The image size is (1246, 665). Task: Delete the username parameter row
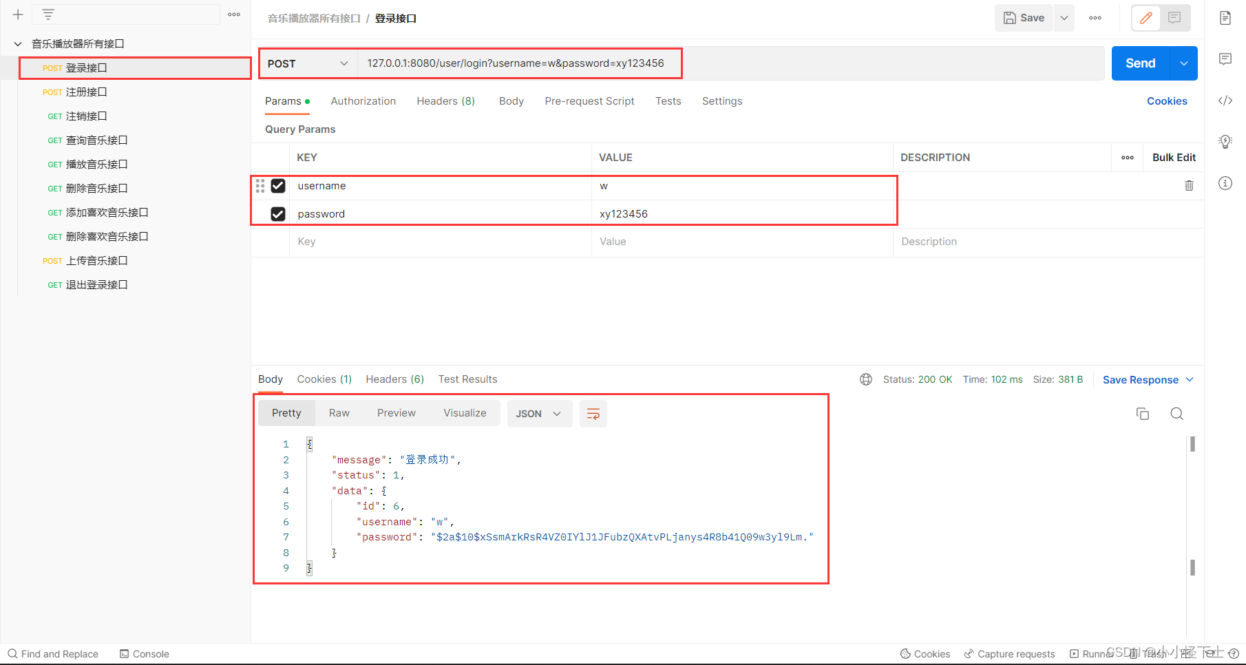click(1189, 185)
